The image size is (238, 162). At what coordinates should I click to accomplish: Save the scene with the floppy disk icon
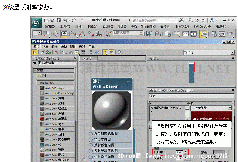pos(59,20)
